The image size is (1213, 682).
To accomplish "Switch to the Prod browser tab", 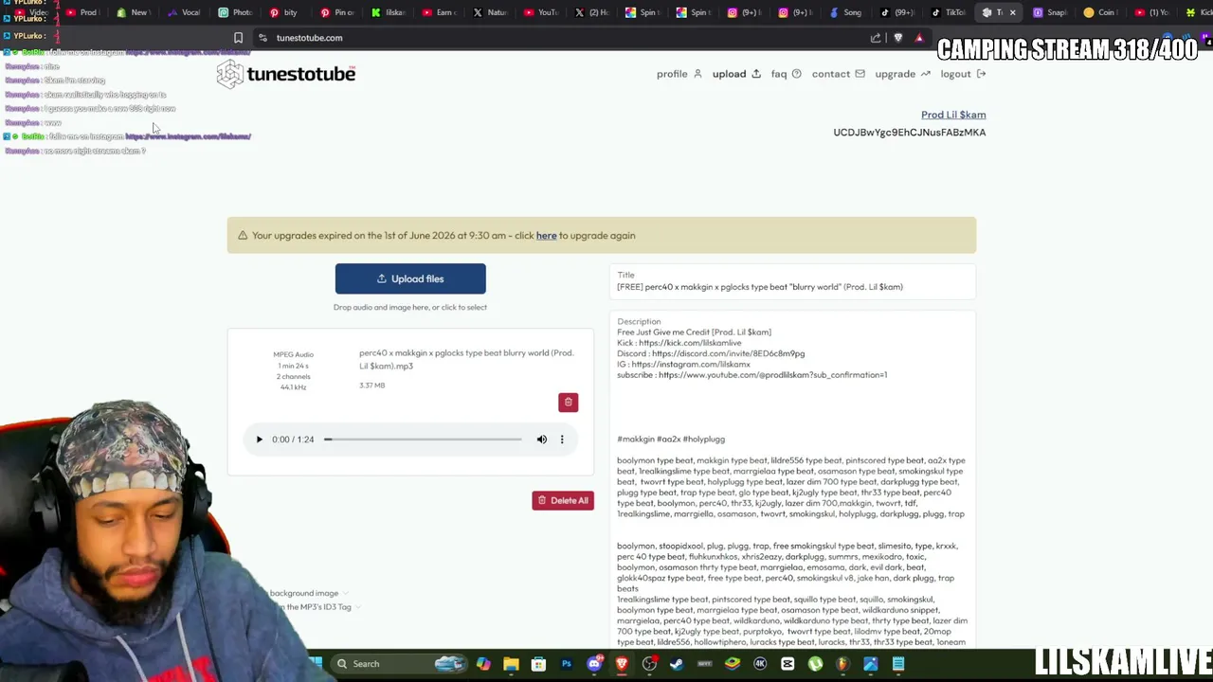I will pyautogui.click(x=82, y=12).
